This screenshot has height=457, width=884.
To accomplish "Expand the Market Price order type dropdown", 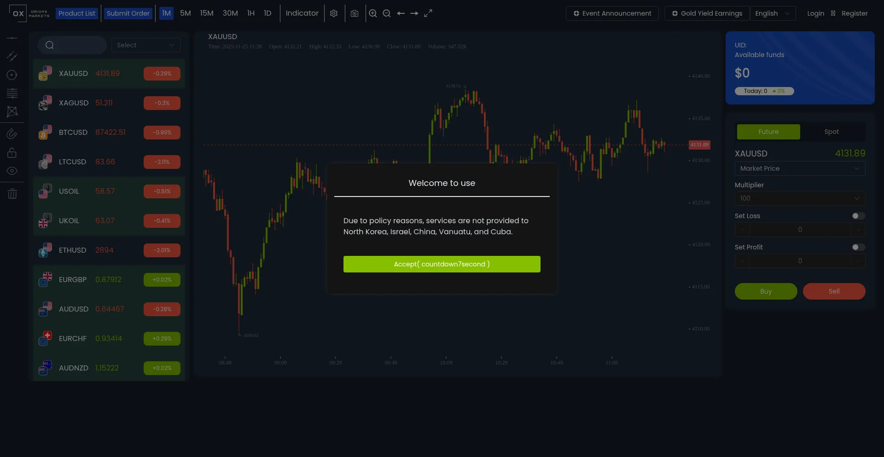I will (800, 168).
